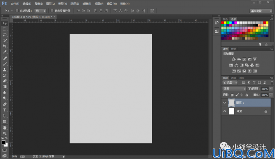The height and width of the screenshot is (159, 275).
Task: Select the Move tool
Action: click(5, 23)
